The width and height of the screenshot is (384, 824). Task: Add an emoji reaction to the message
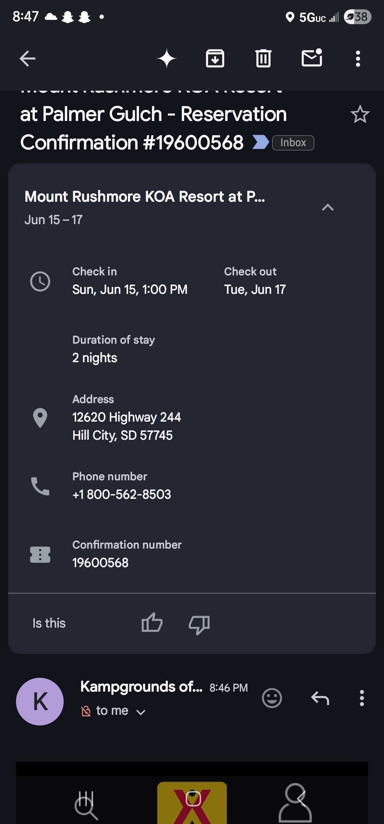(272, 698)
